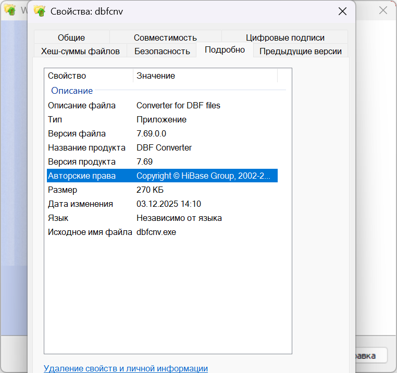Click the Copyright HiBase Group value
Viewport: 397px width, 373px height.
203,176
